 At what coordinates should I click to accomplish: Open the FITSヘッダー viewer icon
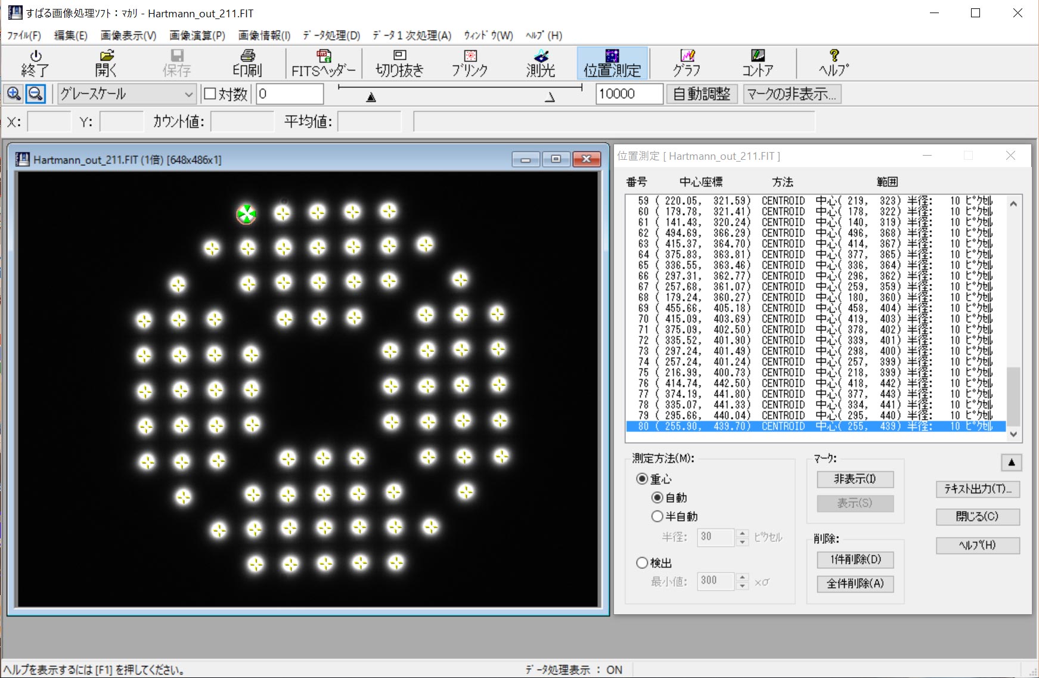[323, 63]
